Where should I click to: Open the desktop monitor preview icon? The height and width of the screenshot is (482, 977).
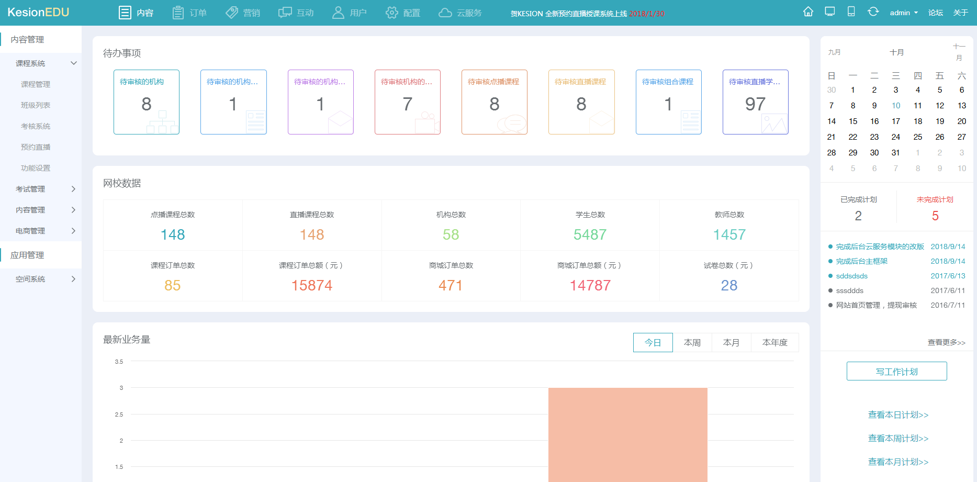[829, 12]
